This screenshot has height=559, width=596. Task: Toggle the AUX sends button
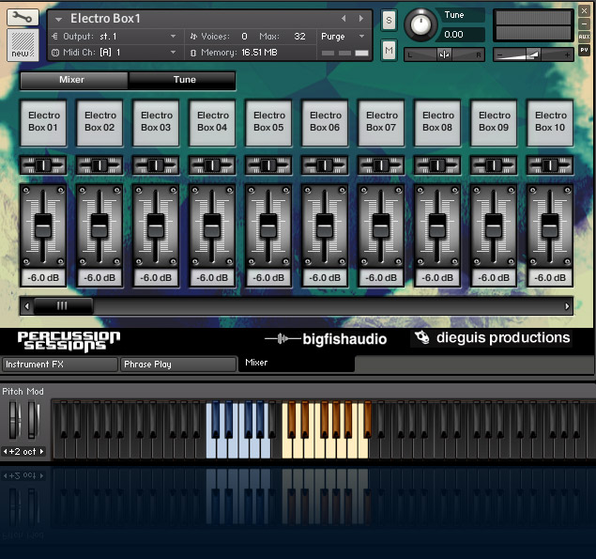(584, 37)
